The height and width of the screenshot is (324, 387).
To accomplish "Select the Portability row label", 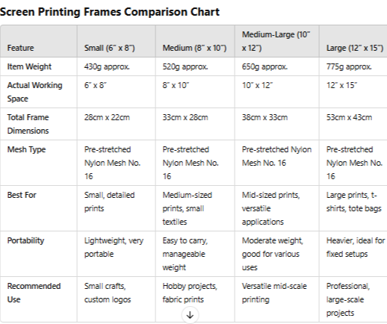I will point(25,240).
